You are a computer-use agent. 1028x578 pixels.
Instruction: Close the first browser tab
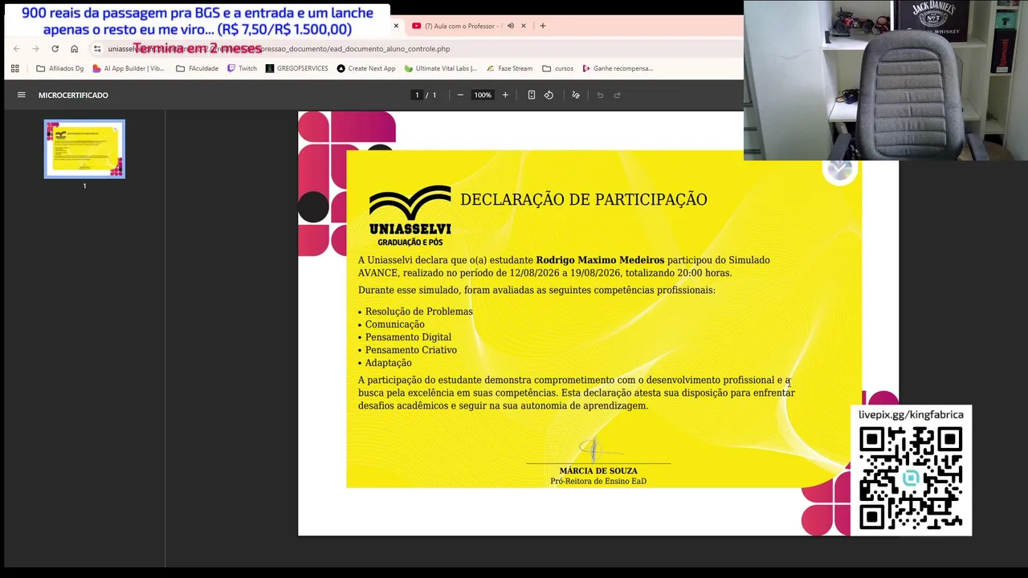396,26
